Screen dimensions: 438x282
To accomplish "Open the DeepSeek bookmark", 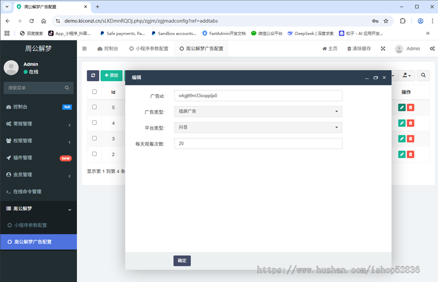I will 311,33.
